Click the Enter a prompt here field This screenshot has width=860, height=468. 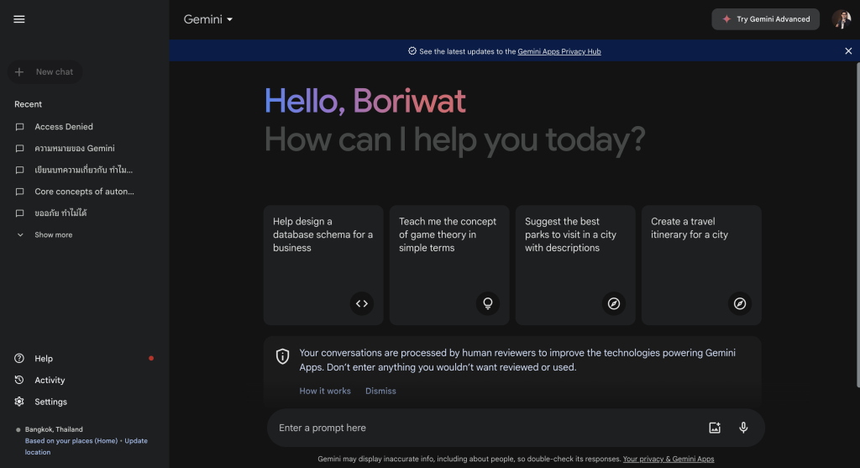[487, 428]
